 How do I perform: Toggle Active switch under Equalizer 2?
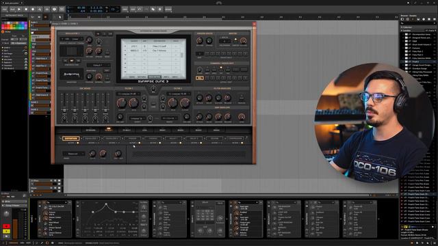tap(119, 143)
